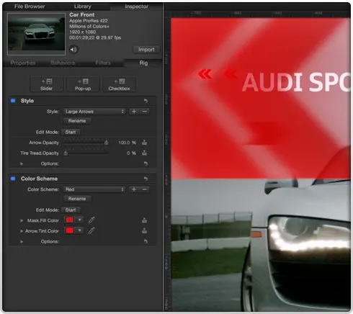Image resolution: width=353 pixels, height=314 pixels.
Task: Pick Arrow.Tint.Color with eyedropper
Action: point(91,230)
